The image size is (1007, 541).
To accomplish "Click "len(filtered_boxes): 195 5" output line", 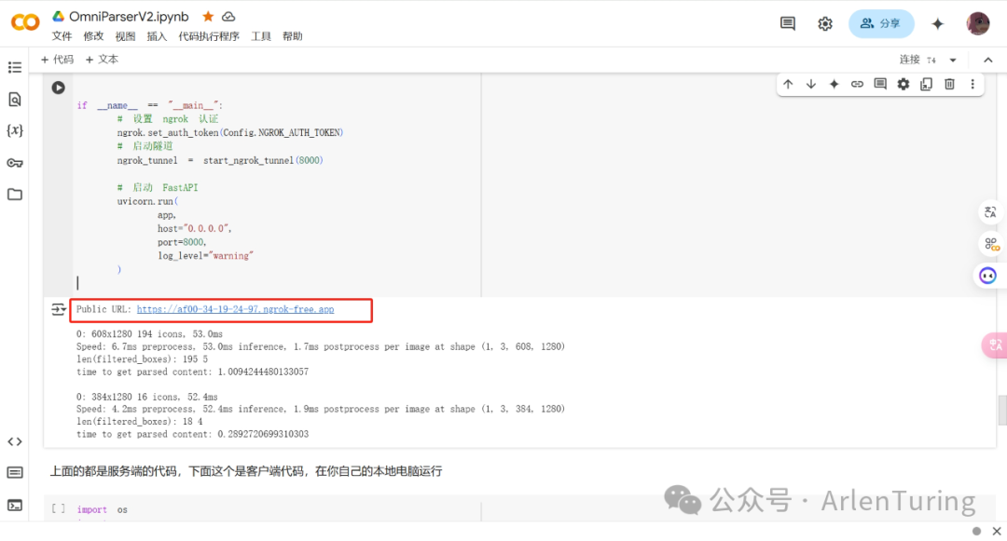I will coord(142,359).
